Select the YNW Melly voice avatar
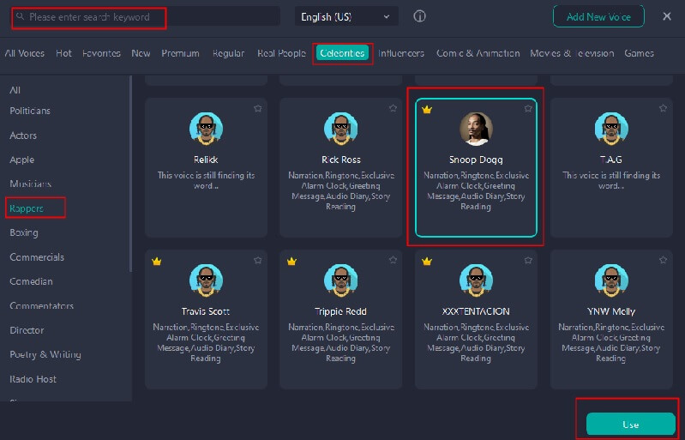The width and height of the screenshot is (685, 440). (611, 280)
